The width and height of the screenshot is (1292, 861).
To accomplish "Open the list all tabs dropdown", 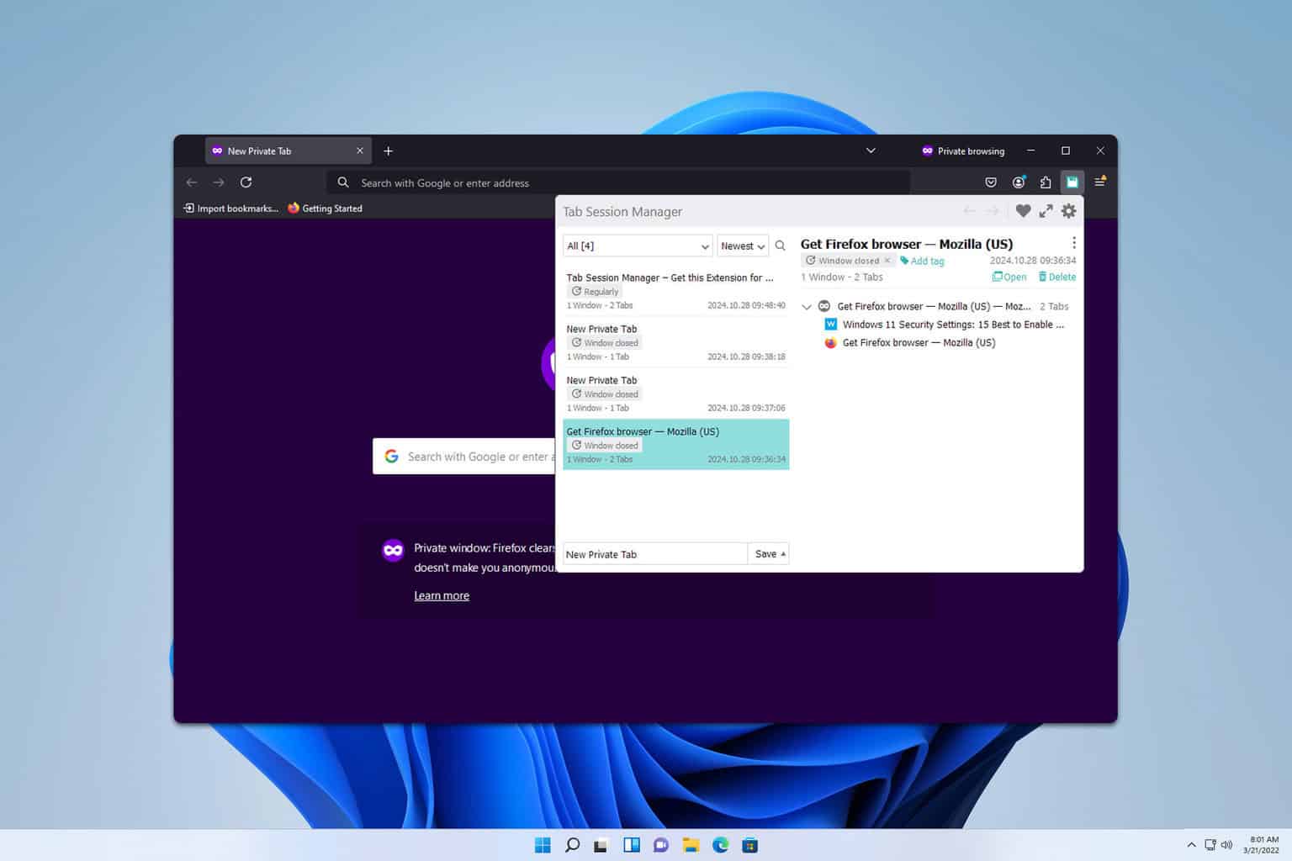I will point(871,151).
